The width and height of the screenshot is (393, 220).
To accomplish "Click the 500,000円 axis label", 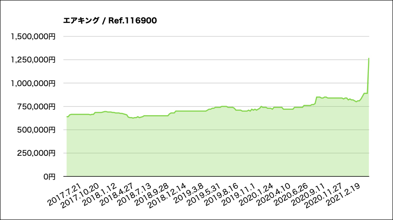I will click(36, 130).
